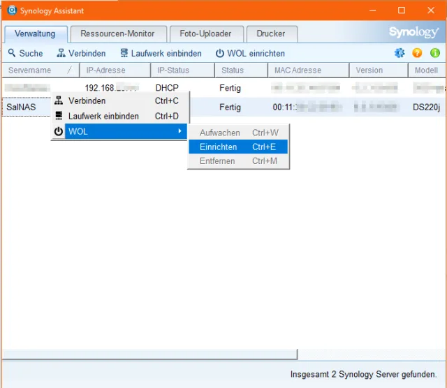Click Laufwerk einbinden in the toolbar

pos(161,53)
